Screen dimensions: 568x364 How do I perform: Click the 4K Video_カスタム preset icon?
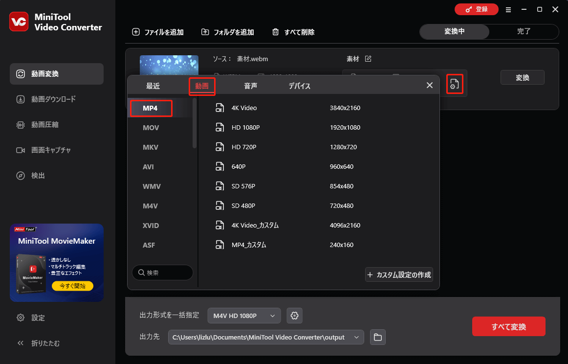click(x=219, y=225)
